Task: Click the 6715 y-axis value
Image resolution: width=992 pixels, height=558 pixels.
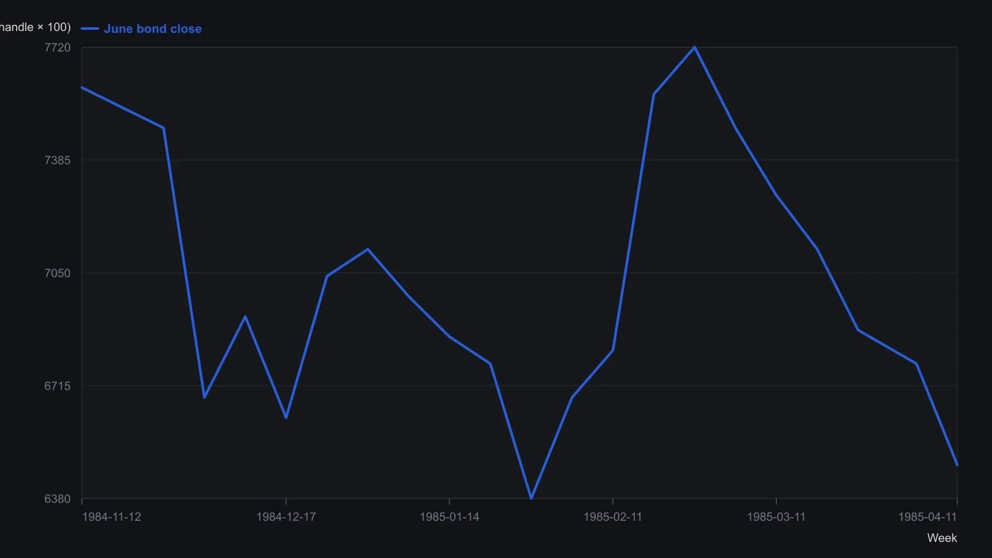Action: click(x=58, y=386)
